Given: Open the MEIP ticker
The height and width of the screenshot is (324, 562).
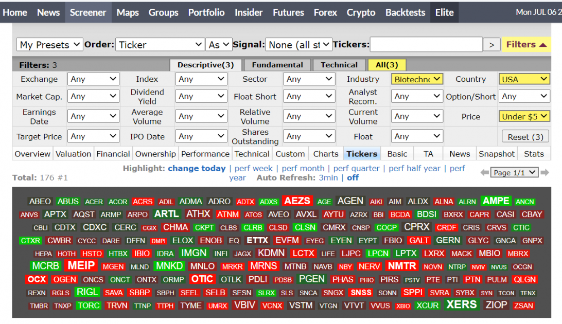Looking at the screenshot, I should pos(81,266).
